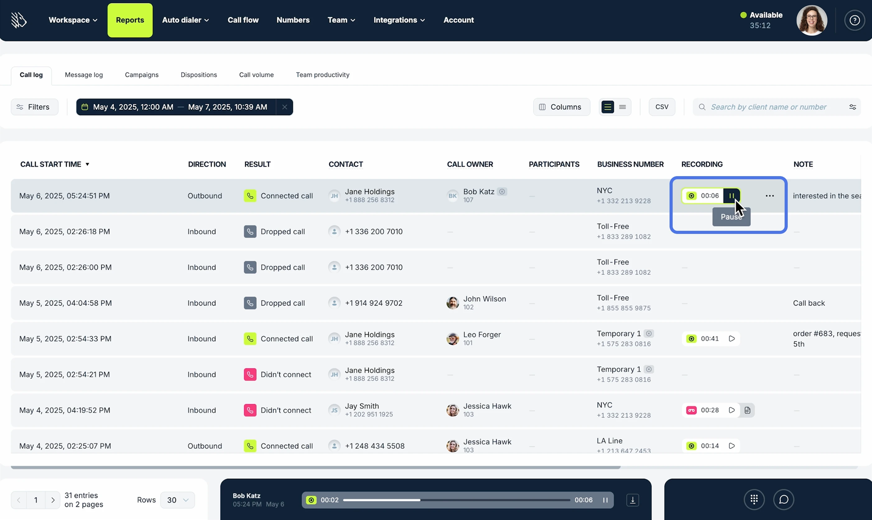Open the Rows per page dropdown

[x=177, y=500]
